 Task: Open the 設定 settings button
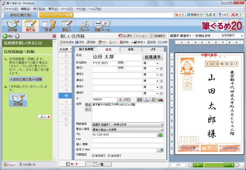(x=211, y=14)
